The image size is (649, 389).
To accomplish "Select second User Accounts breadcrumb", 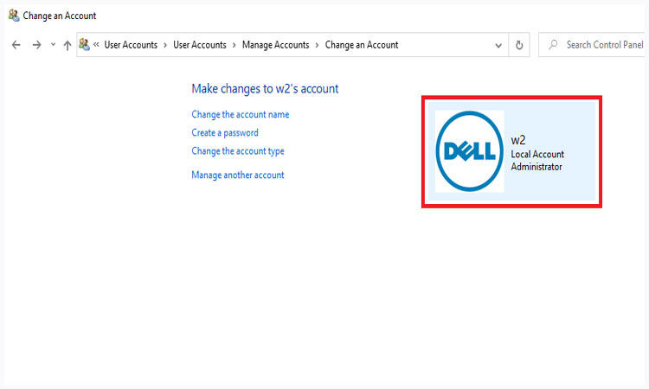I will [x=200, y=45].
